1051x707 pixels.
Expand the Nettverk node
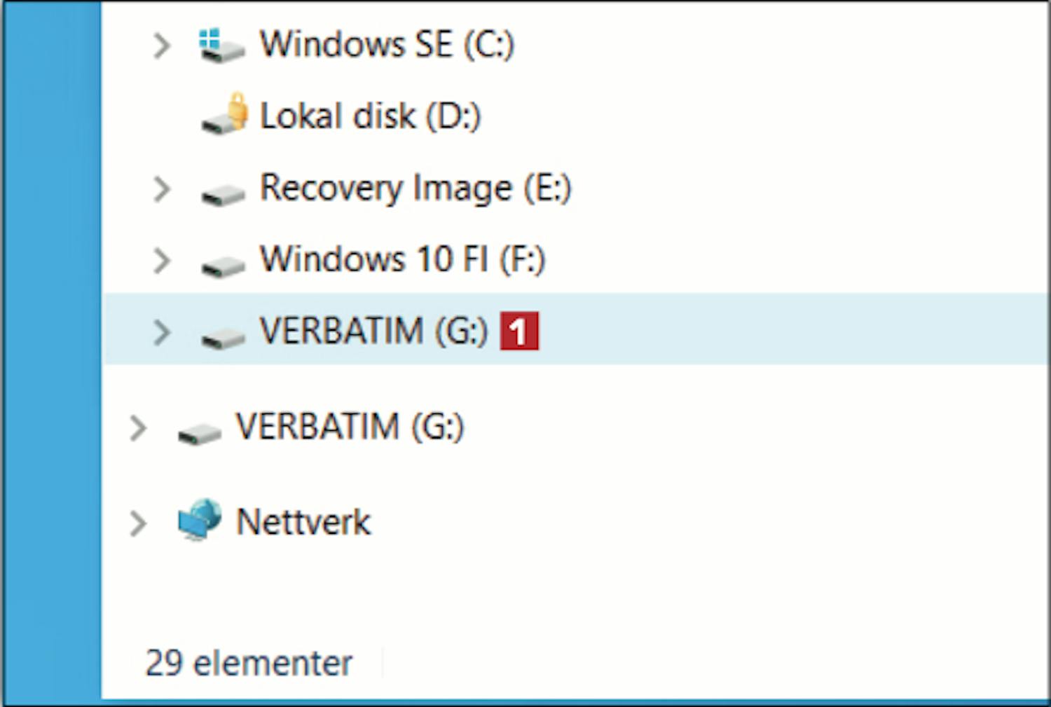(139, 523)
